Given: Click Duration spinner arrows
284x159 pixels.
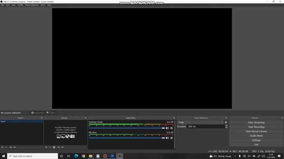Looking at the screenshot, I should click(x=226, y=127).
